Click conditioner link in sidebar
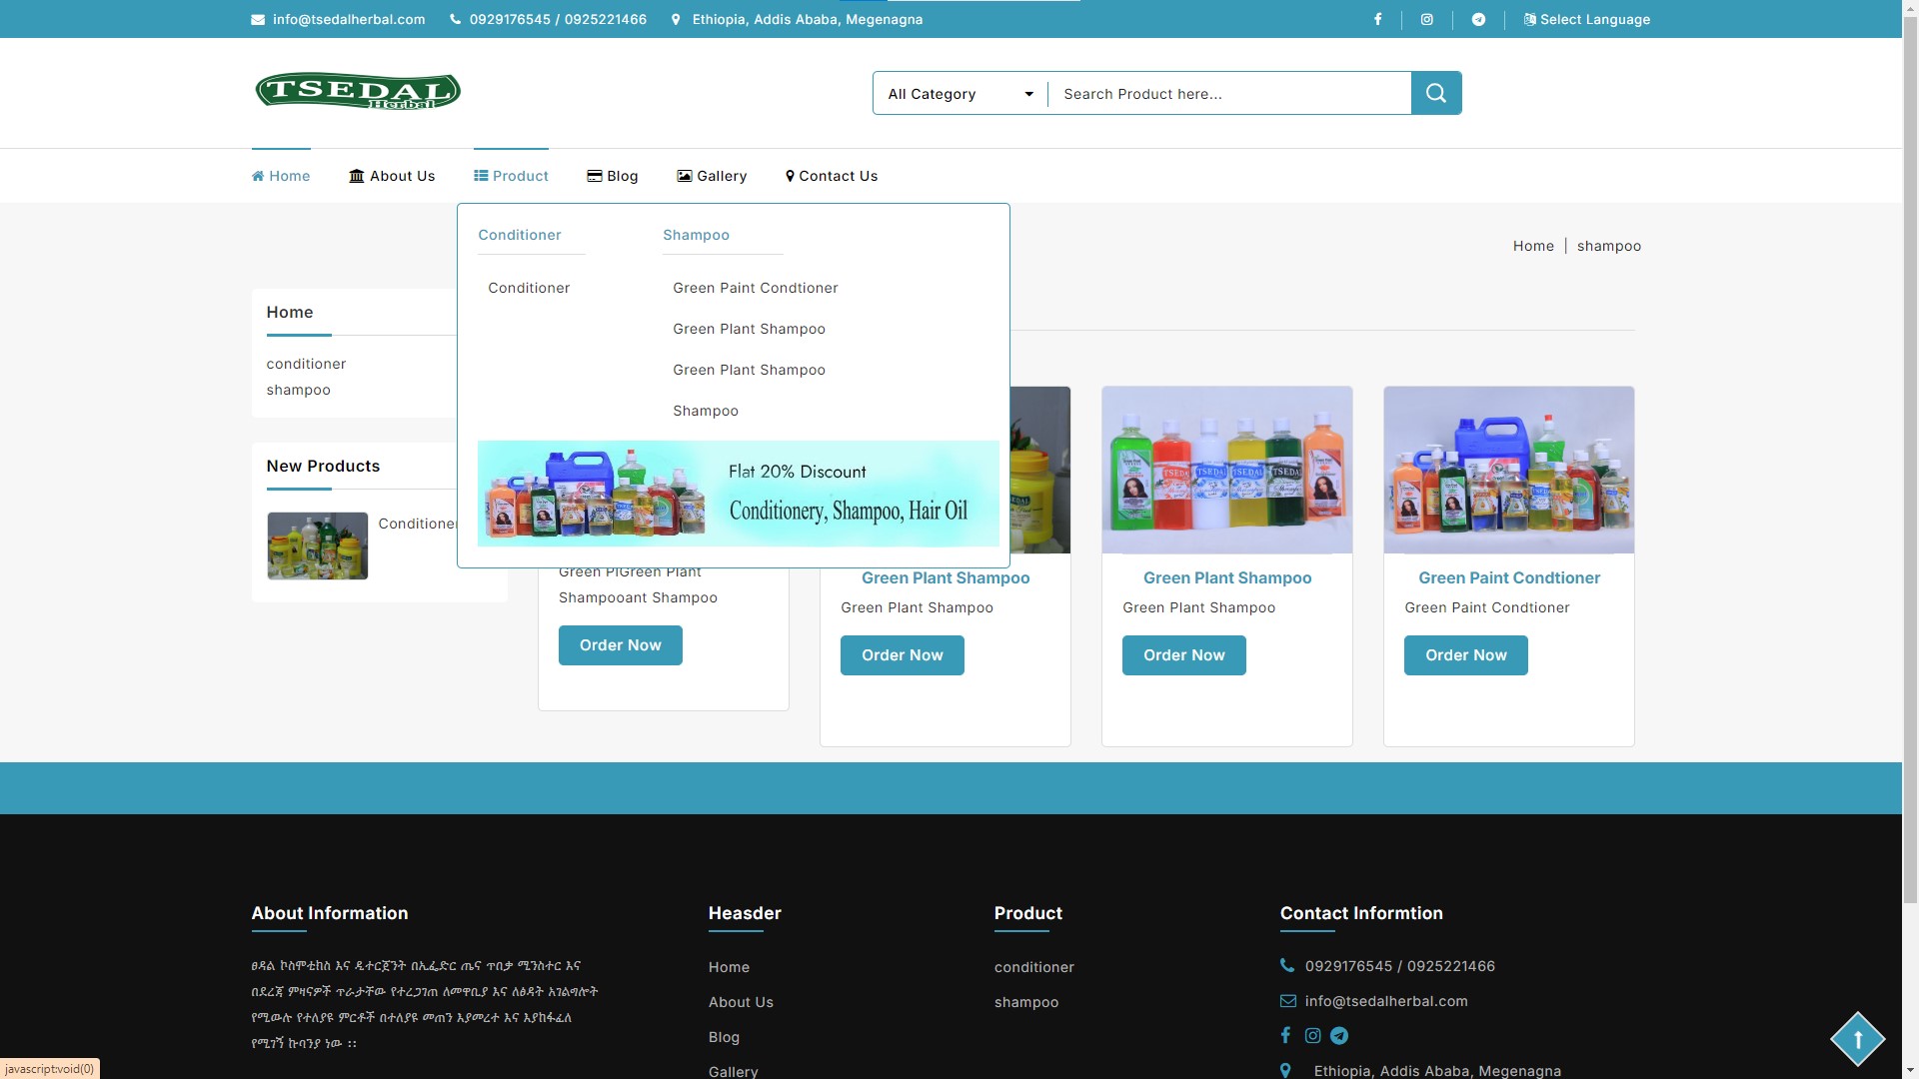 pos(306,364)
